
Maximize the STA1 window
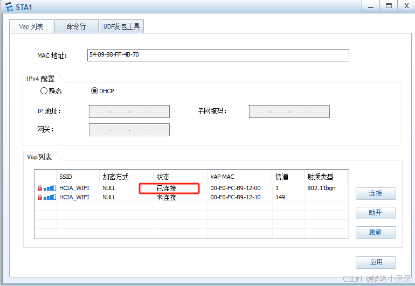[x=389, y=6]
